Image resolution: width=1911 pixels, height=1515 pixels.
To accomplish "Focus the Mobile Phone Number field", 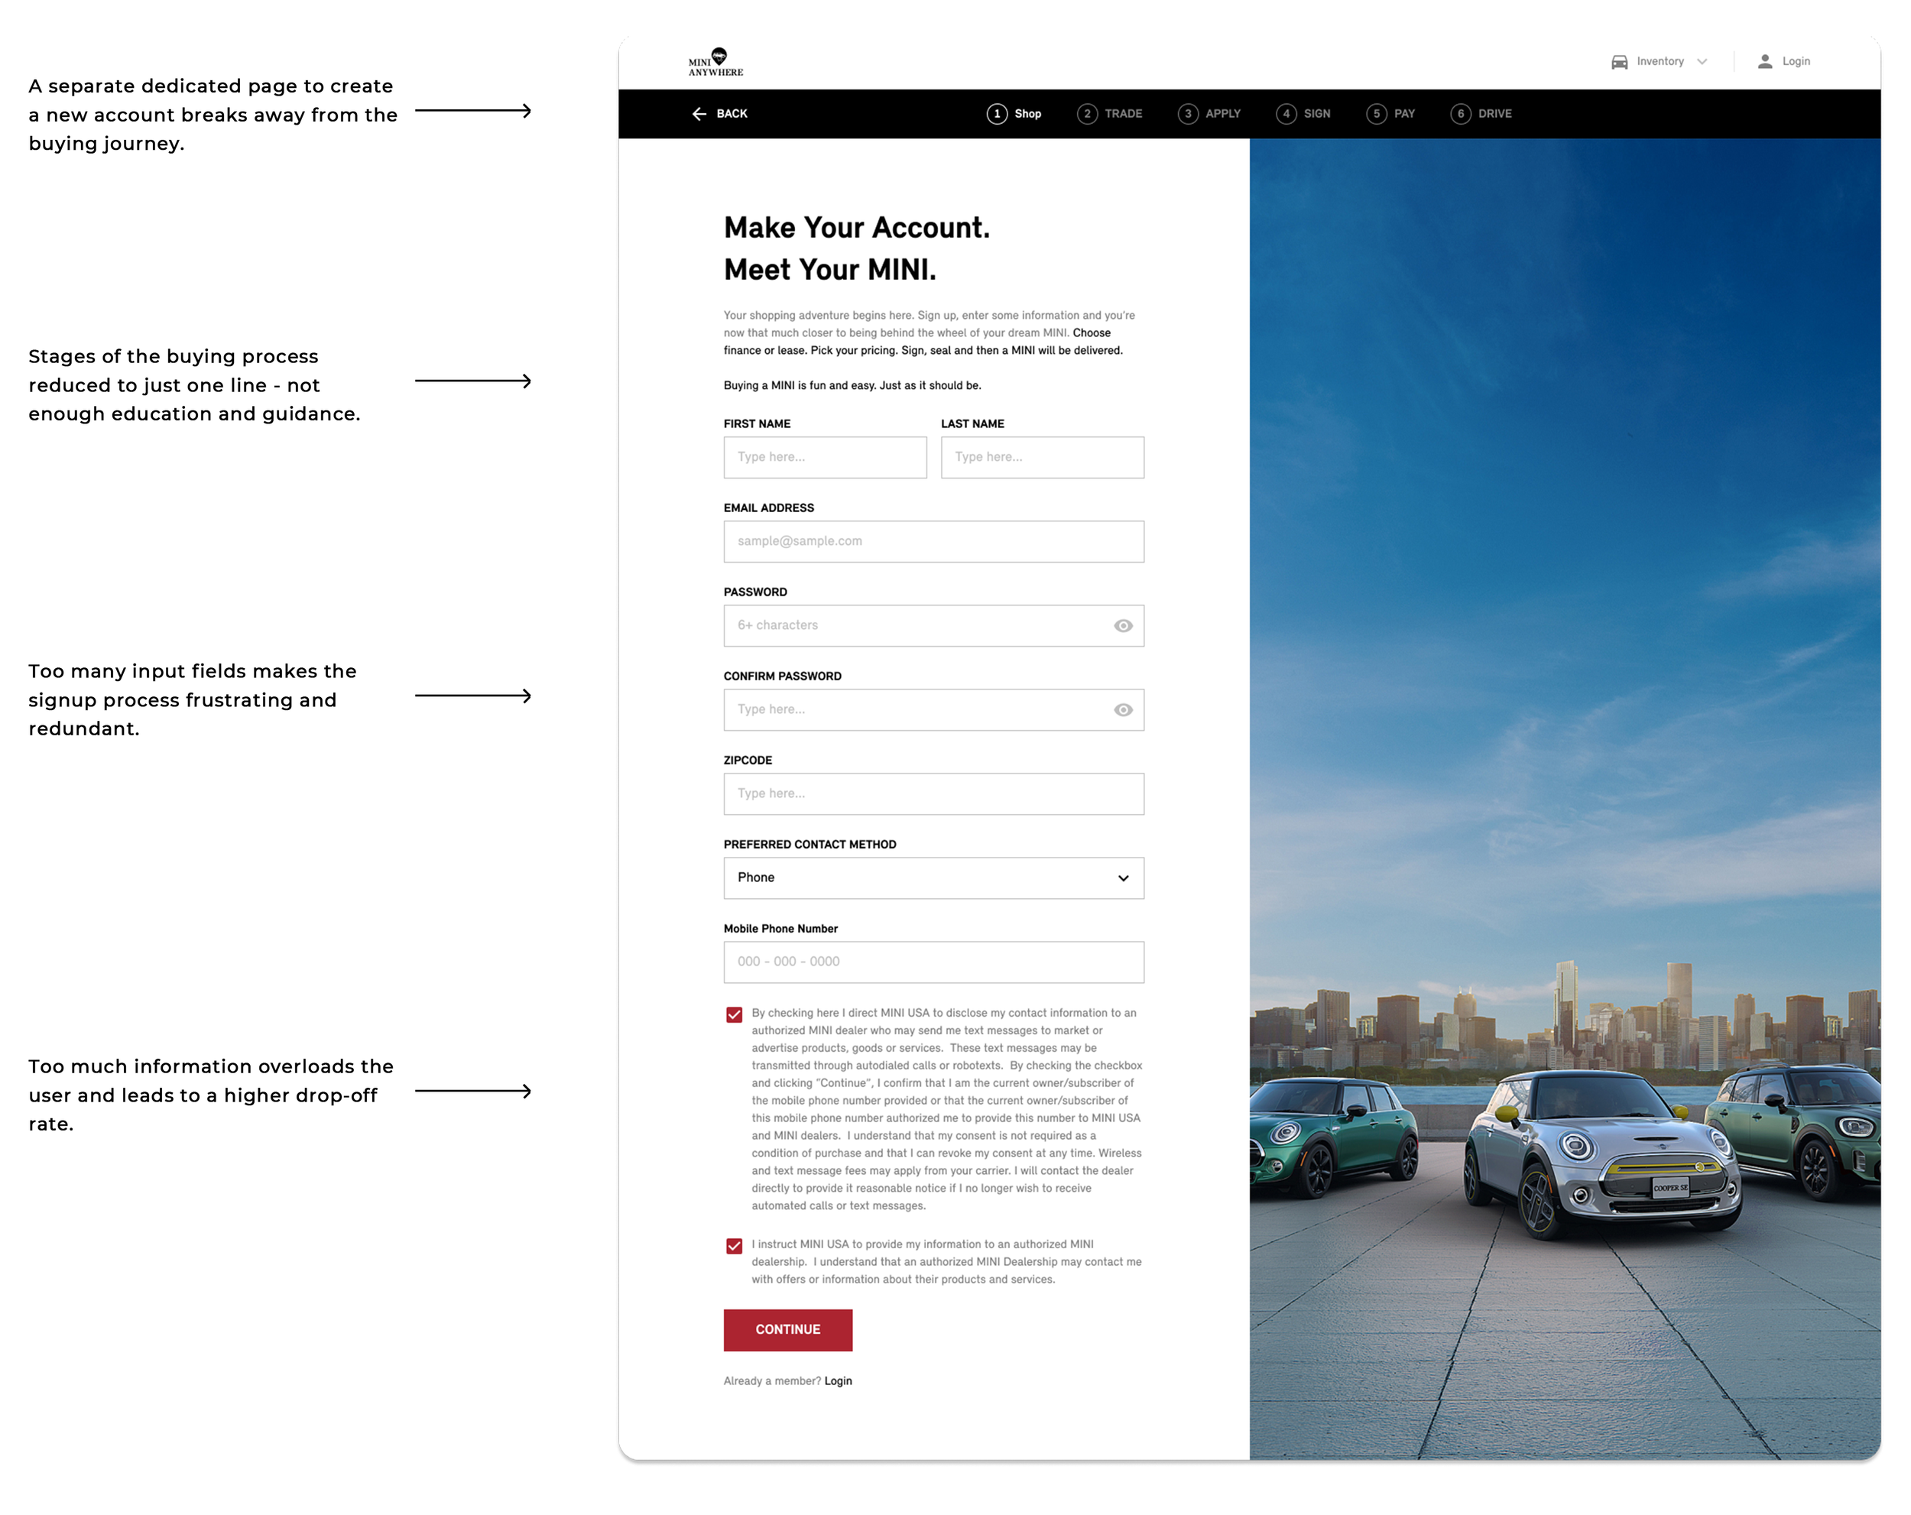I will click(933, 962).
